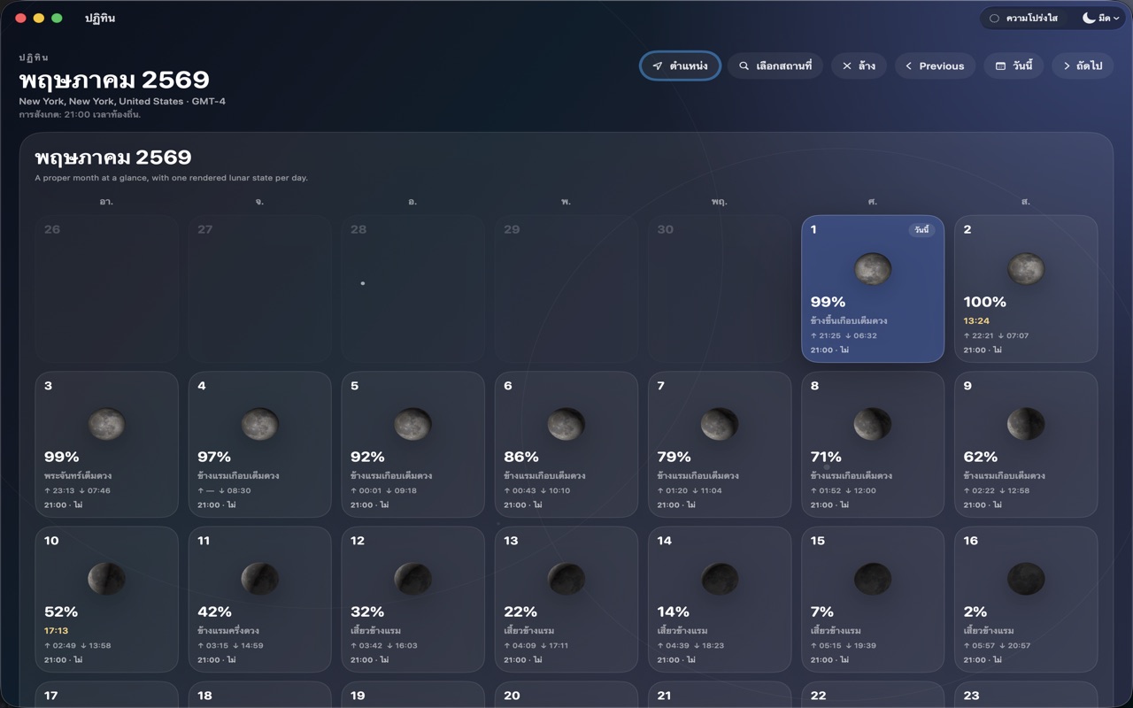Image resolution: width=1133 pixels, height=708 pixels.
Task: Click the 32% value on day 12
Action: [x=367, y=612]
